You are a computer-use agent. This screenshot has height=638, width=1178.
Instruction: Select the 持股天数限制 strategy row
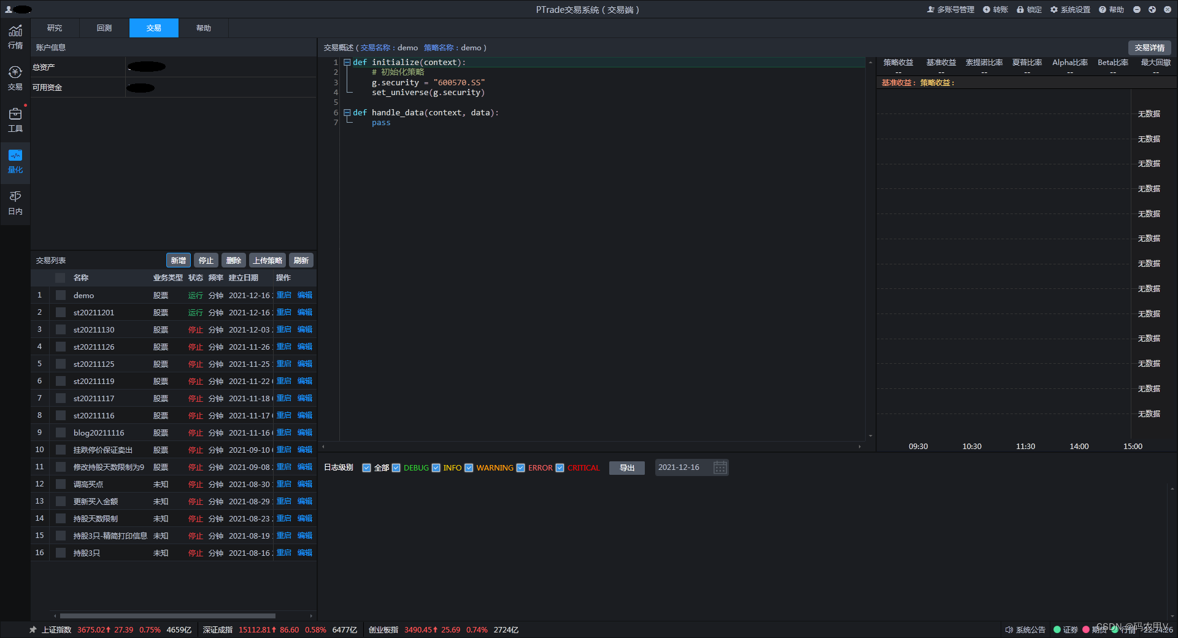[x=174, y=518]
